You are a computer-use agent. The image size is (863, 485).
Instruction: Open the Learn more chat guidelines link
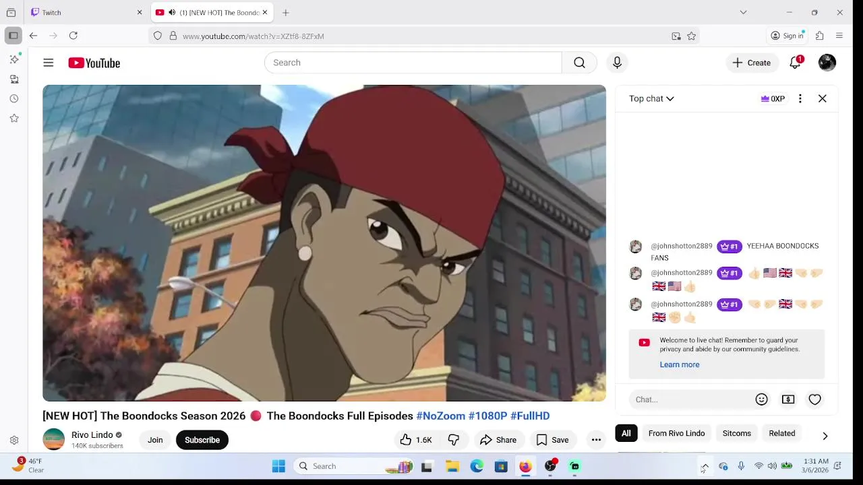point(679,364)
